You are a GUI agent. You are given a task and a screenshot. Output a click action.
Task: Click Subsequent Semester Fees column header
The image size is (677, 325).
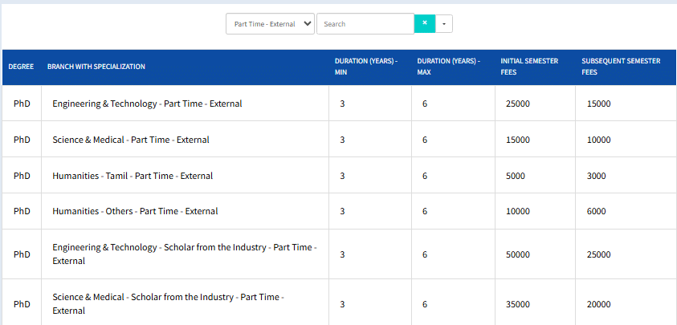click(x=620, y=67)
